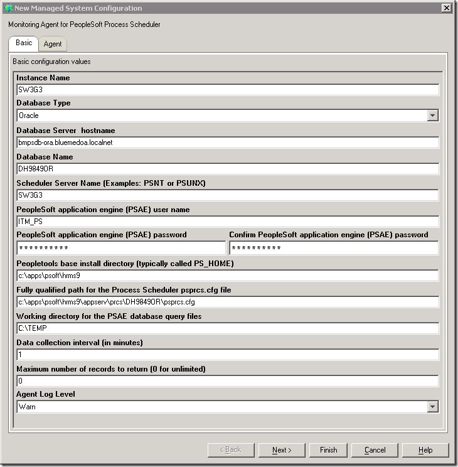Click the Confirm PSAE password field
The height and width of the screenshot is (467, 458).
(334, 248)
